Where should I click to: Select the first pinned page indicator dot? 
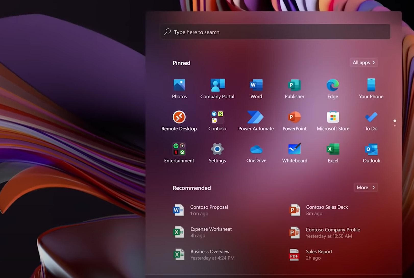(395, 121)
